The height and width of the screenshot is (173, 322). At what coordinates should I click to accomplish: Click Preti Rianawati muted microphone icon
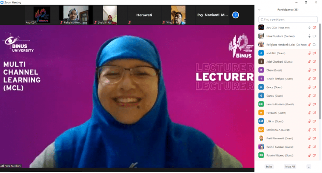tap(309, 139)
